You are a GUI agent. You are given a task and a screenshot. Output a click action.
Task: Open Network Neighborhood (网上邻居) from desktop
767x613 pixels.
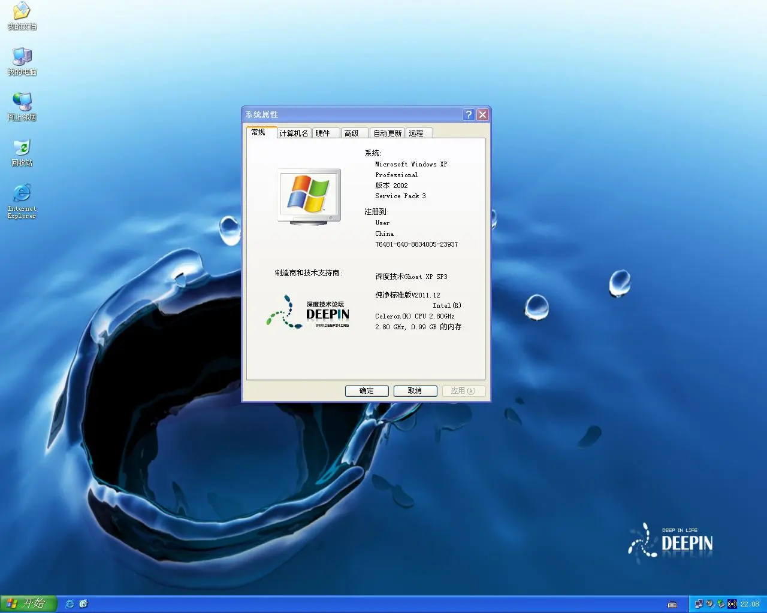click(22, 105)
